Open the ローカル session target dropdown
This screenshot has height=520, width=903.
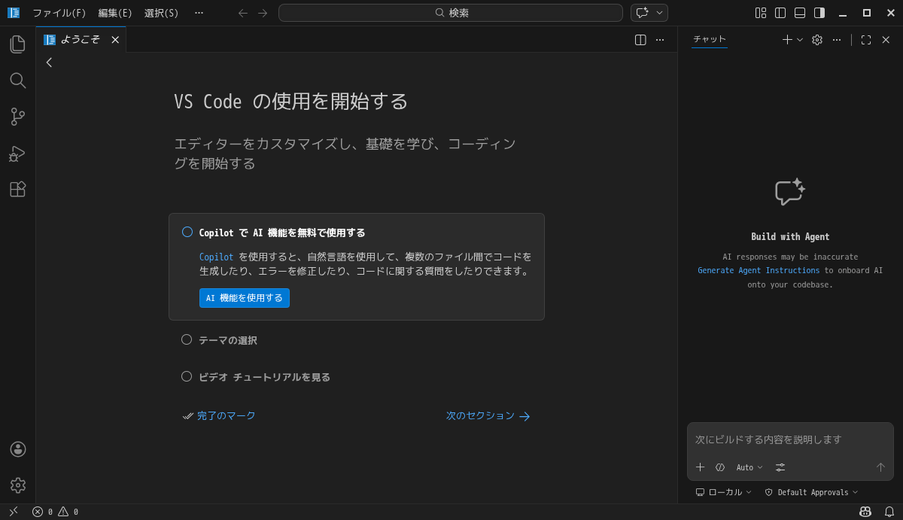[724, 492]
